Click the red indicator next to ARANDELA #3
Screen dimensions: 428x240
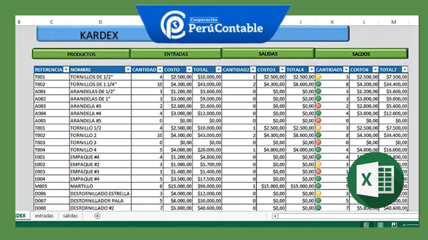point(318,106)
